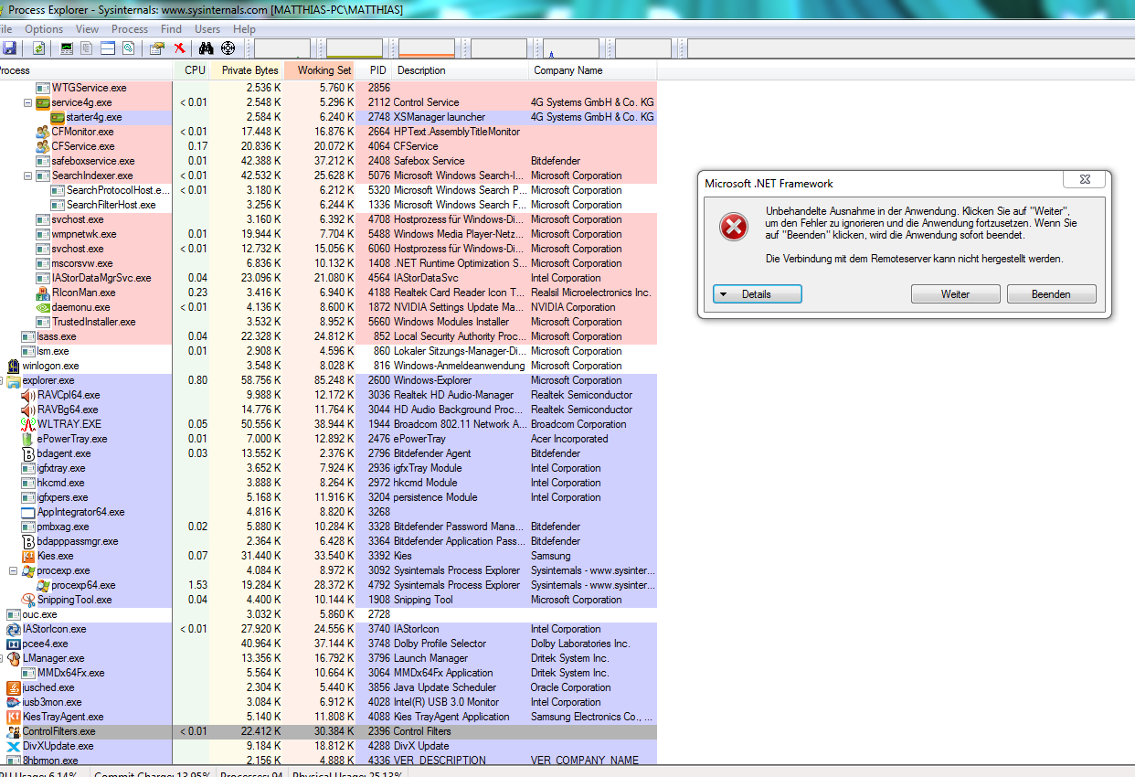Viewport: 1135px width, 777px height.
Task: Expand Details in the .NET Framework dialog
Action: point(758,294)
